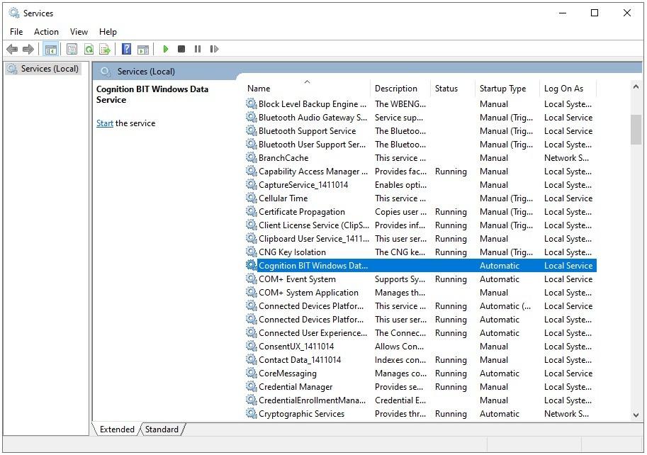Click the Forward navigation arrow

[x=28, y=48]
